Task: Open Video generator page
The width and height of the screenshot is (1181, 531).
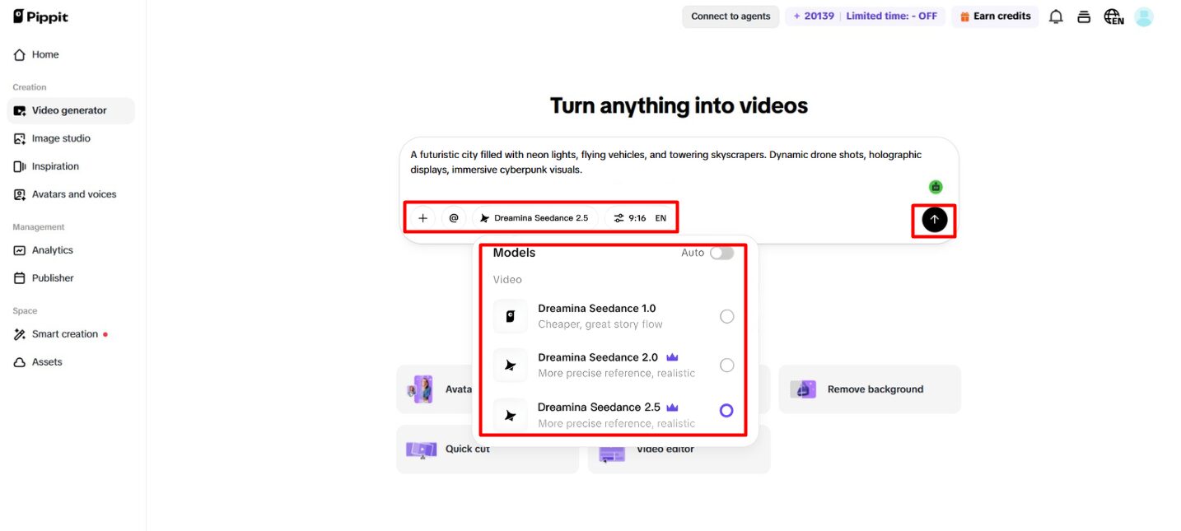Action: coord(71,110)
